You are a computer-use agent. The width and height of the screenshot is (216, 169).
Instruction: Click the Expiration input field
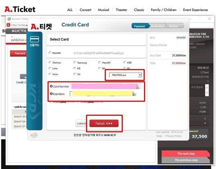coord(101,94)
